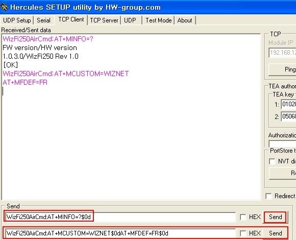Send the AT+MCUSTOM=WIZNET command line
The width and height of the screenshot is (296, 240).
(x=276, y=233)
